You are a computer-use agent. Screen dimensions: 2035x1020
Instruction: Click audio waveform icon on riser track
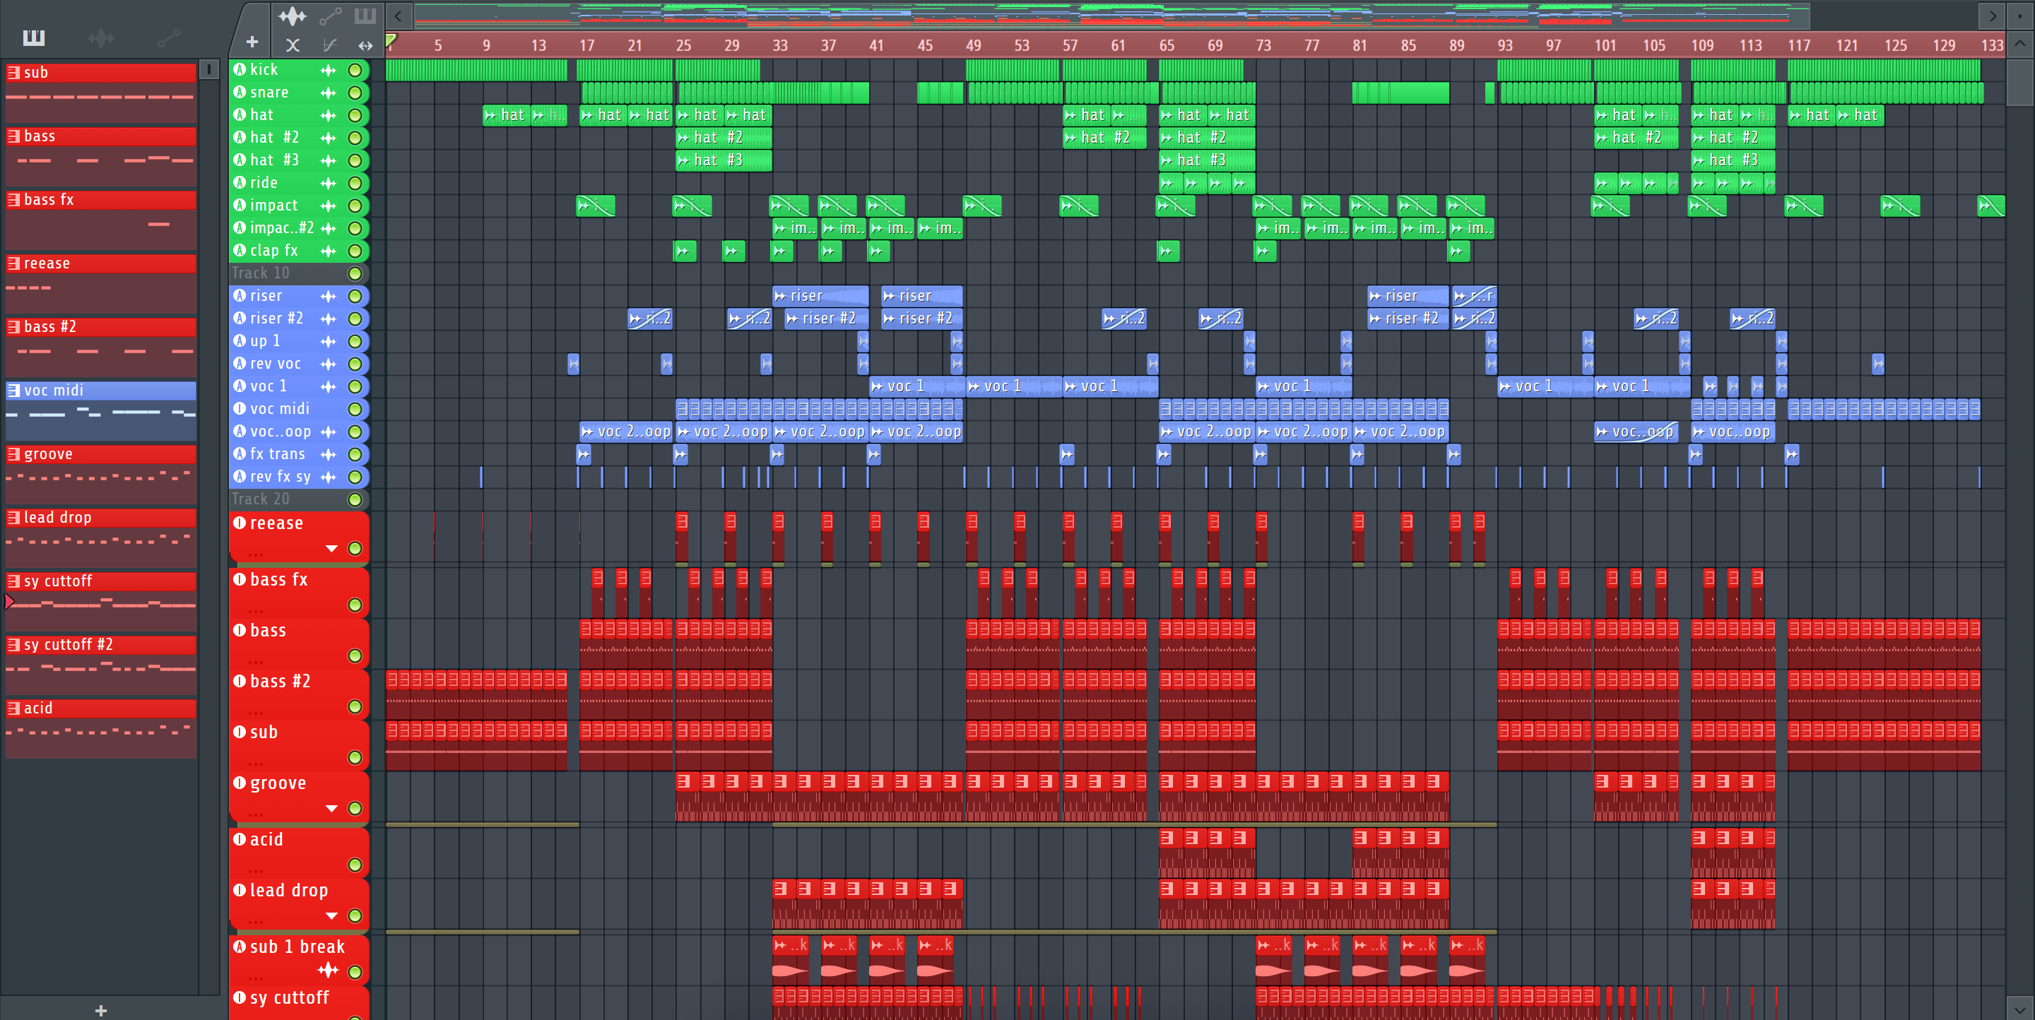pos(328,296)
